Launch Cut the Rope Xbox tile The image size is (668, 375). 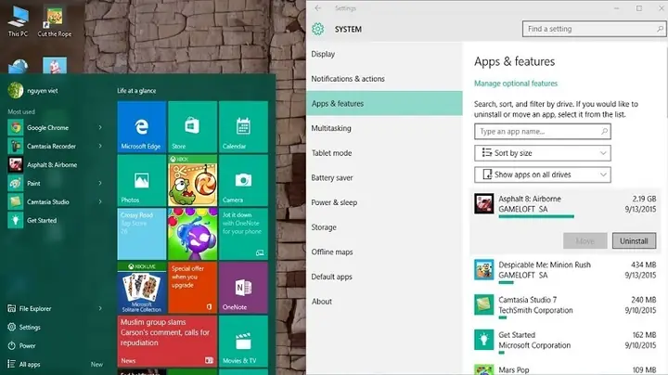click(192, 180)
